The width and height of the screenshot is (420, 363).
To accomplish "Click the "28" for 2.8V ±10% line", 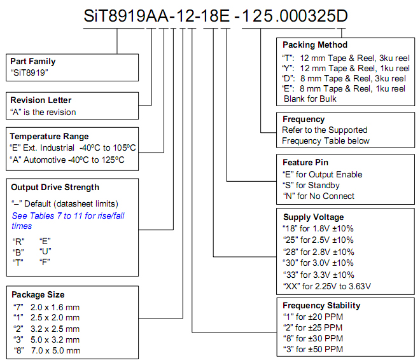I will [319, 252].
